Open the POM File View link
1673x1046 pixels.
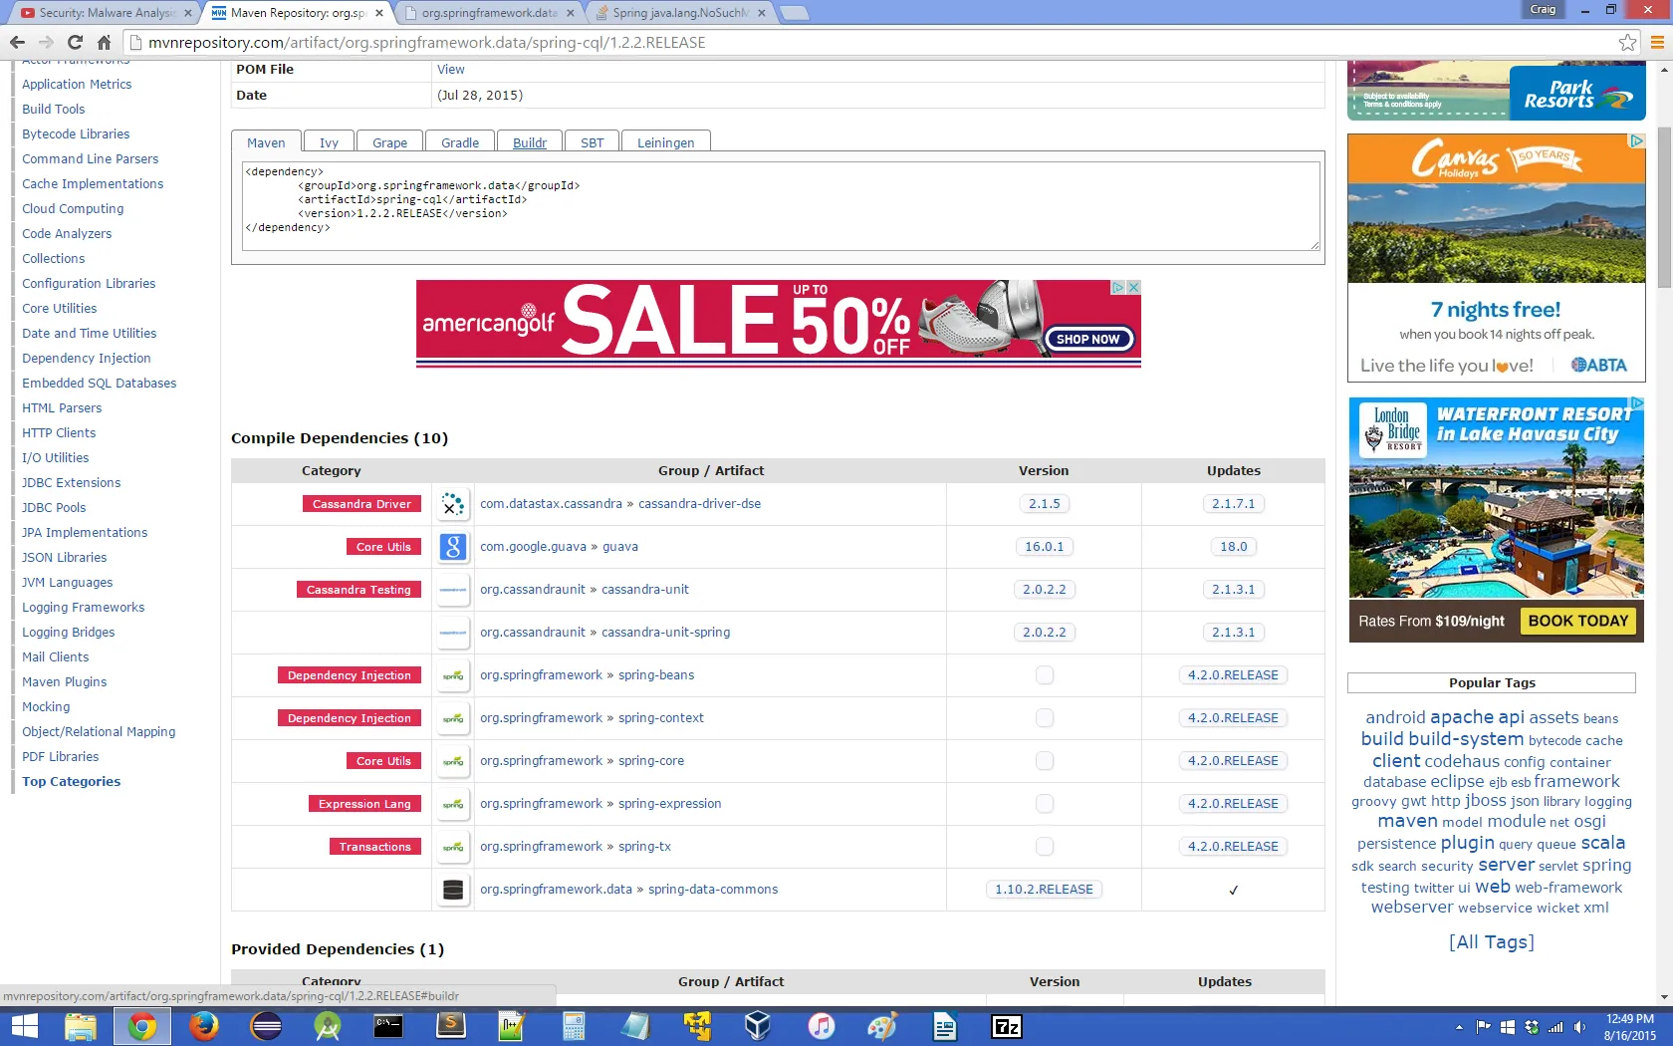click(450, 70)
